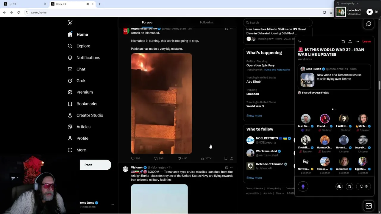Open Home Jams account menu dots
The image size is (381, 214).
click(112, 205)
